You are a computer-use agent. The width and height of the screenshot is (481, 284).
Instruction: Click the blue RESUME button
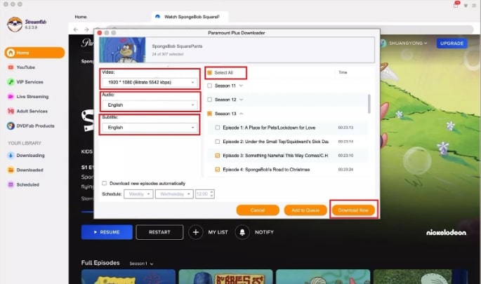tap(107, 232)
